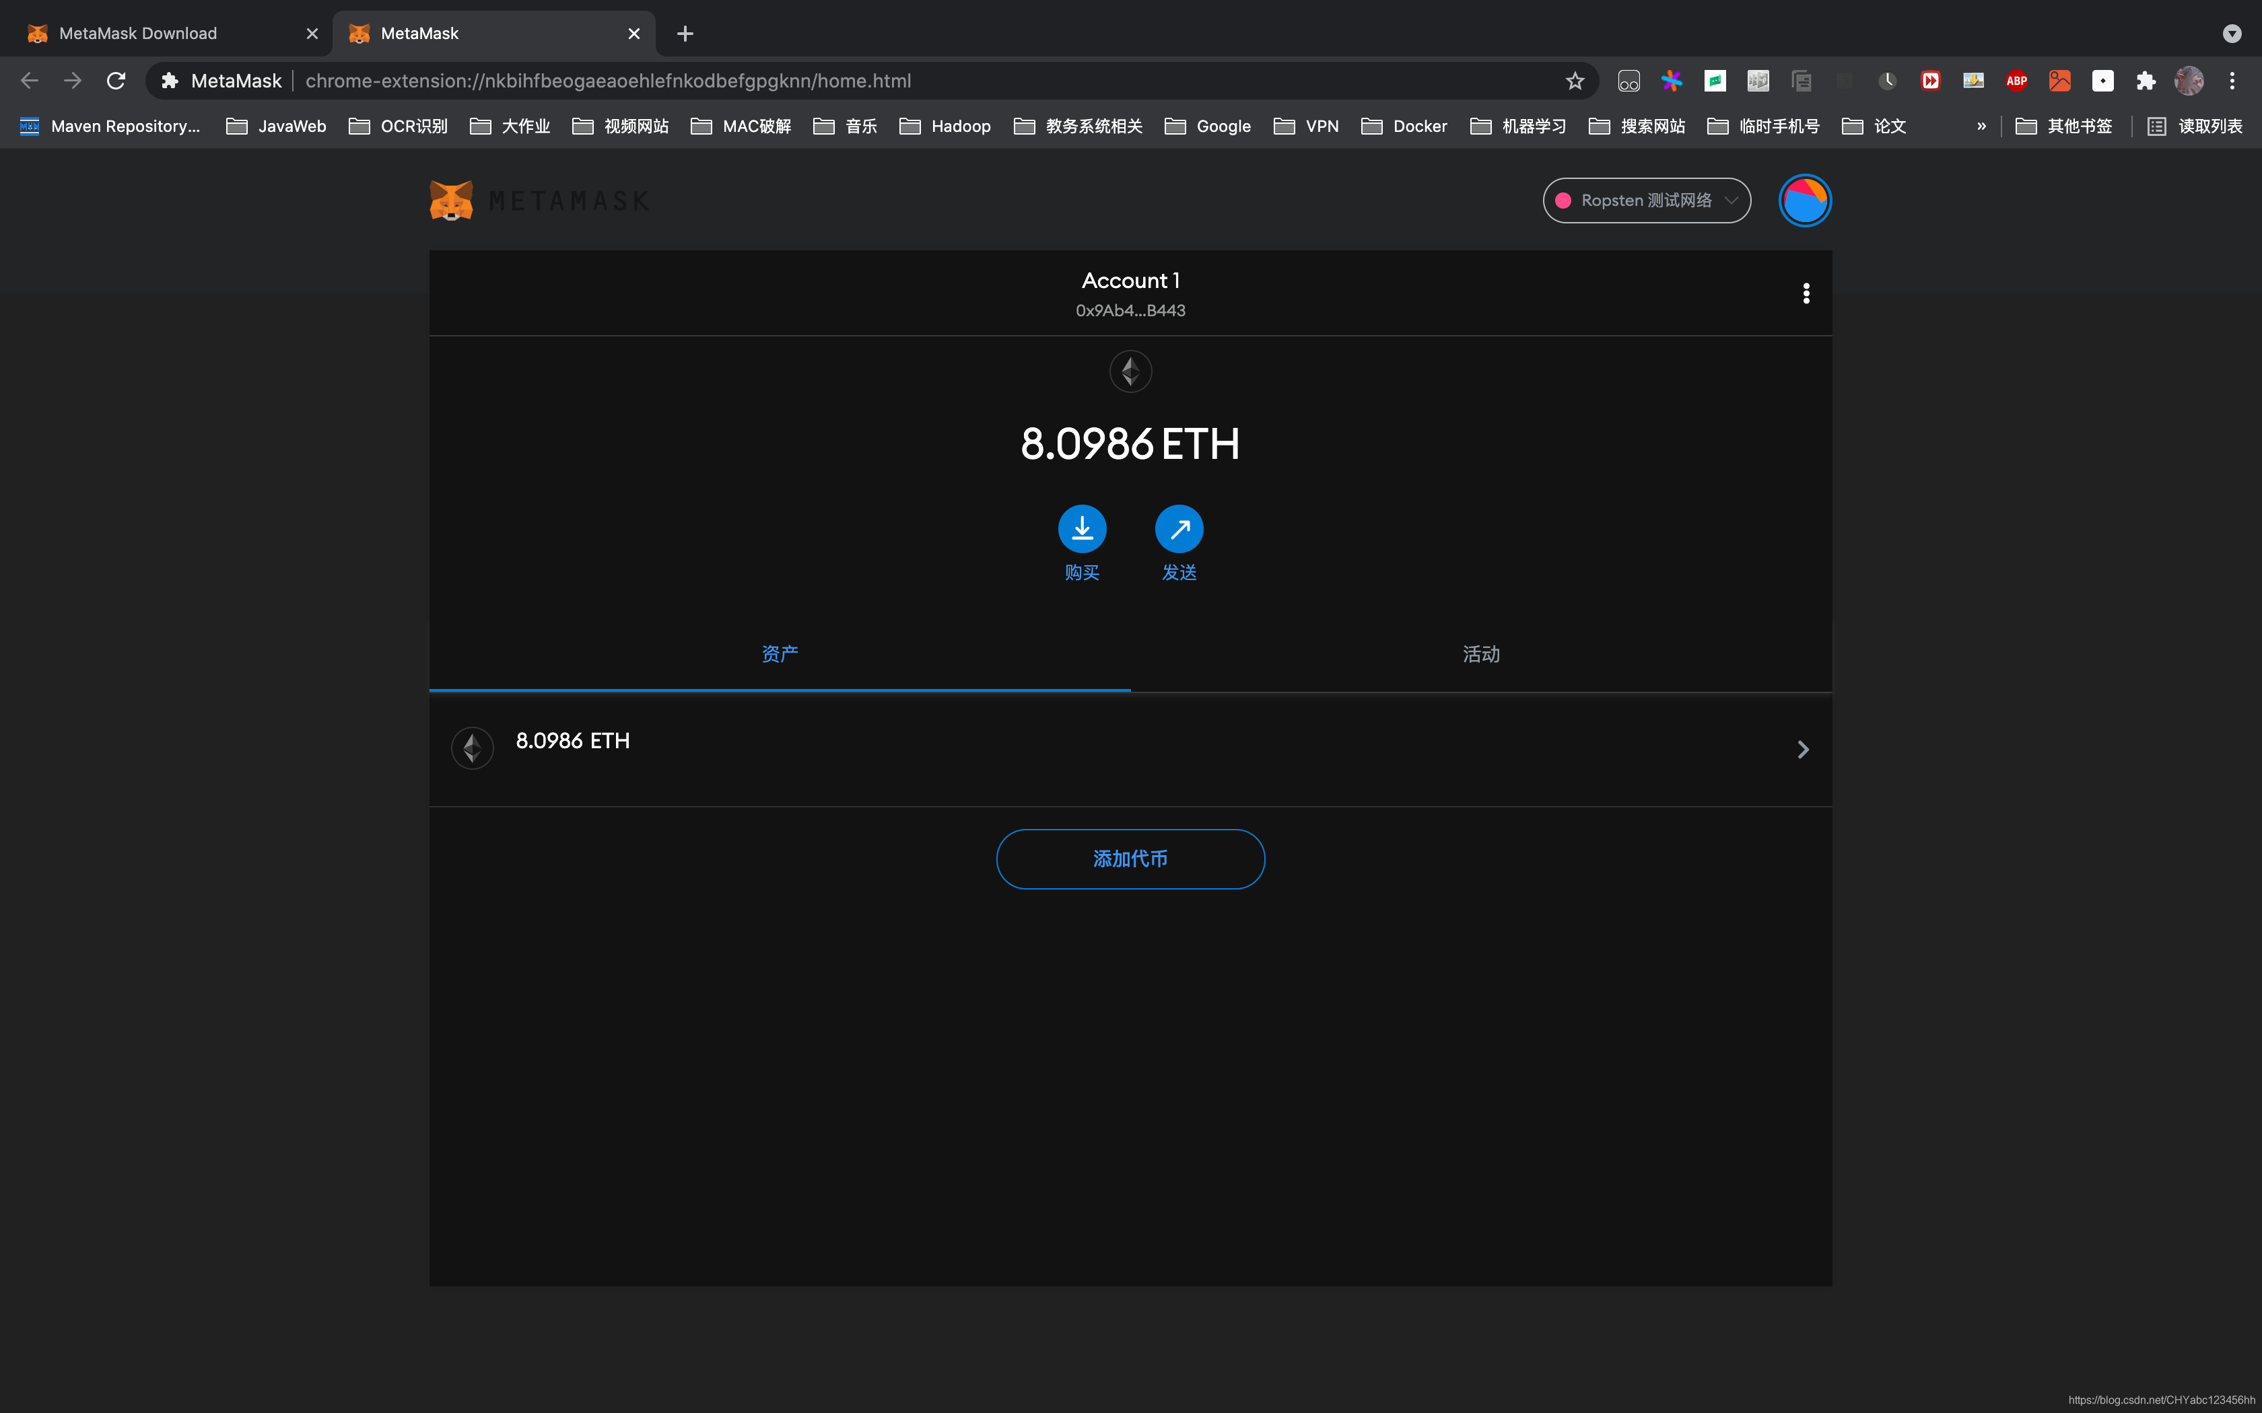Click the blue Buy (购买) download icon
Viewport: 2262px width, 1413px height.
(x=1081, y=529)
